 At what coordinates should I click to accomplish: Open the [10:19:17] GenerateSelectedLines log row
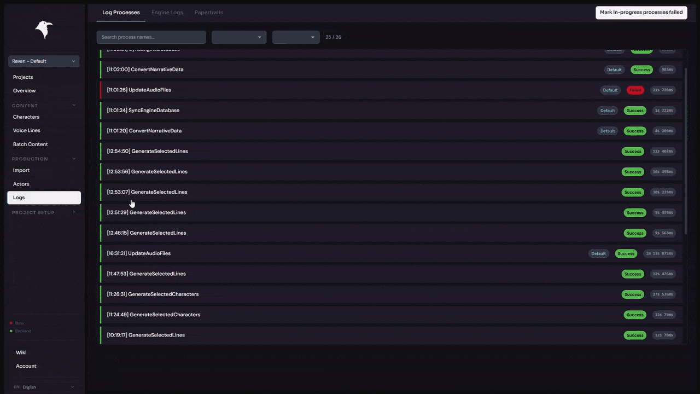(391, 335)
